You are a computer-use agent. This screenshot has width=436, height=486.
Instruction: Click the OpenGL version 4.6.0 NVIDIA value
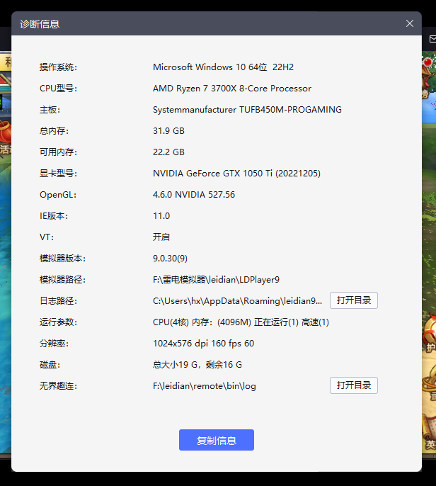coord(193,195)
